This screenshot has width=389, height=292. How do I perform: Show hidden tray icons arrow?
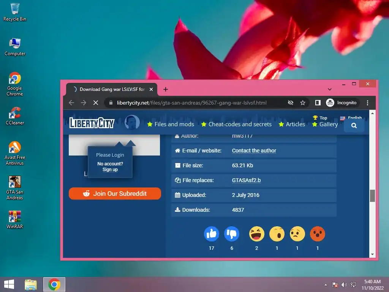[326, 285]
